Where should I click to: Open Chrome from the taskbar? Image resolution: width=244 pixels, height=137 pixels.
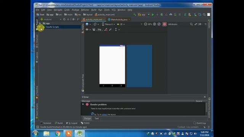tap(58, 134)
